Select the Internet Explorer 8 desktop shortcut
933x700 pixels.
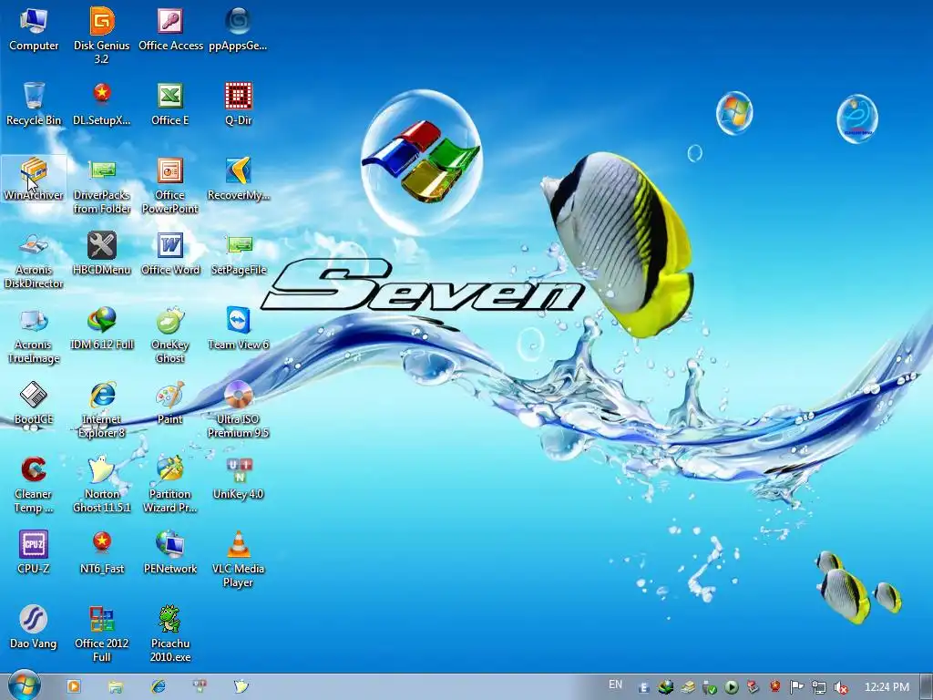[x=102, y=410]
